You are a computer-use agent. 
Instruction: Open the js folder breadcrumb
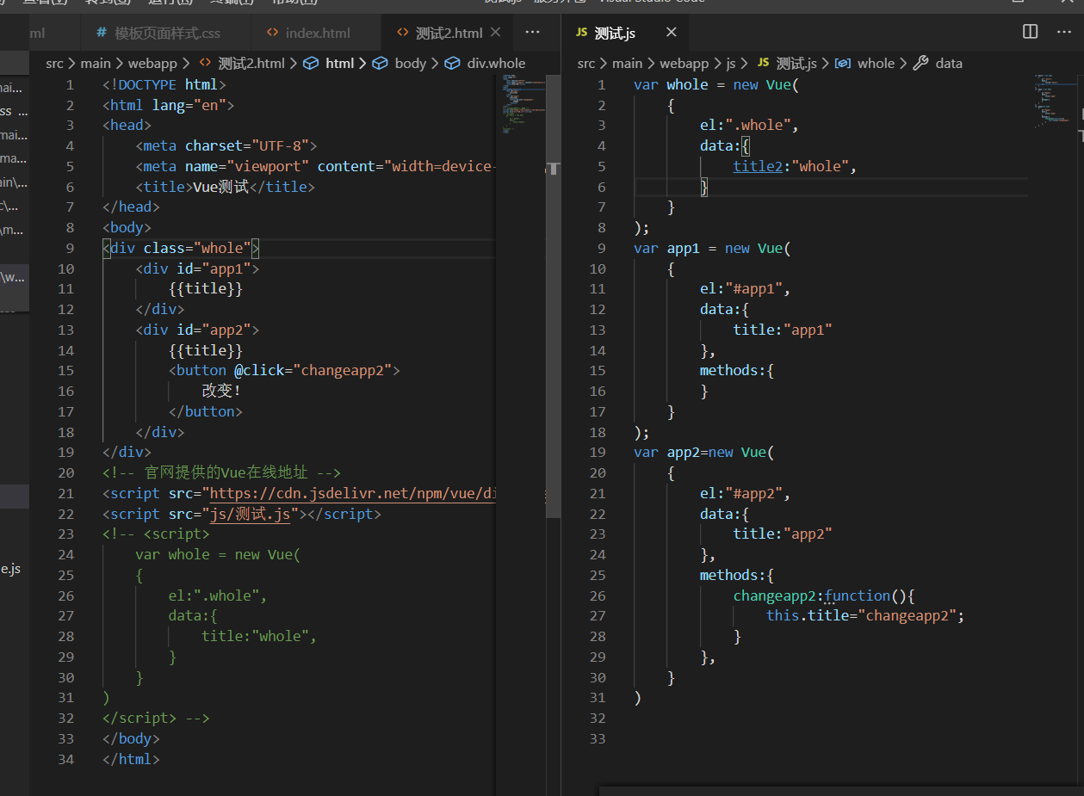[731, 63]
